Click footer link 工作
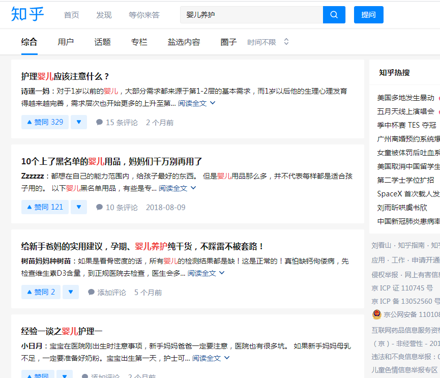The height and width of the screenshot is (378, 440). [398, 260]
